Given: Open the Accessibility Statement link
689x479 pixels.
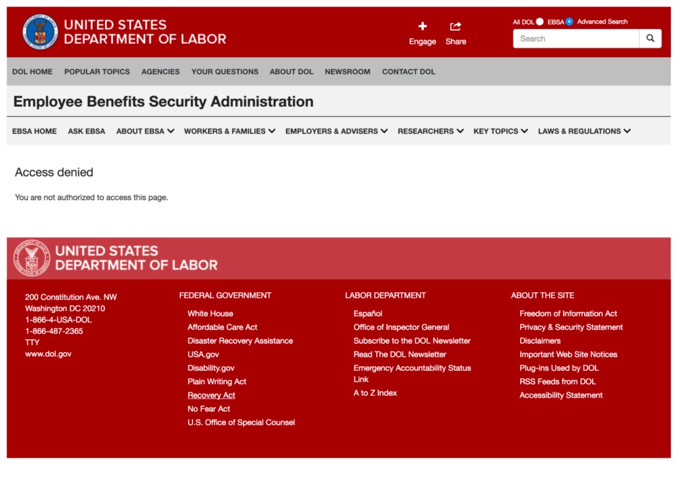Looking at the screenshot, I should pos(560,395).
